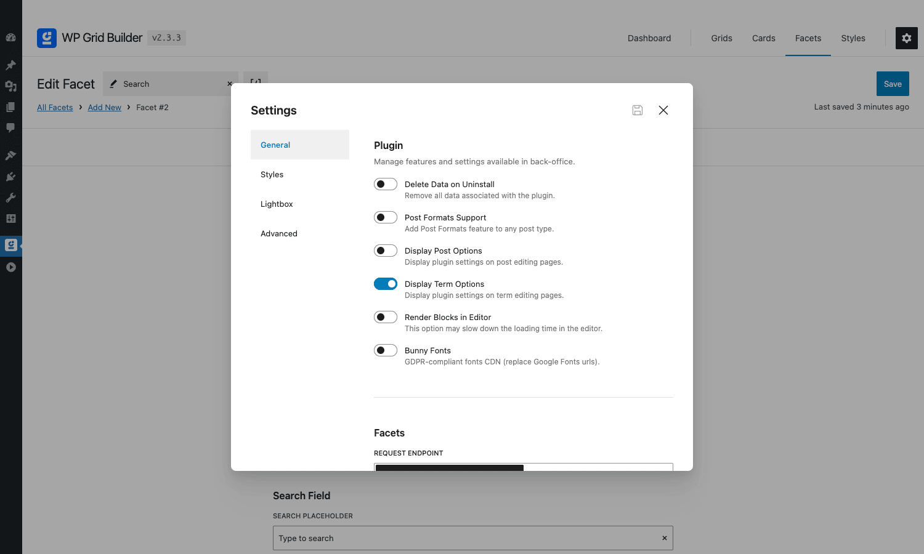Click the plugin settings gear icon

(907, 38)
